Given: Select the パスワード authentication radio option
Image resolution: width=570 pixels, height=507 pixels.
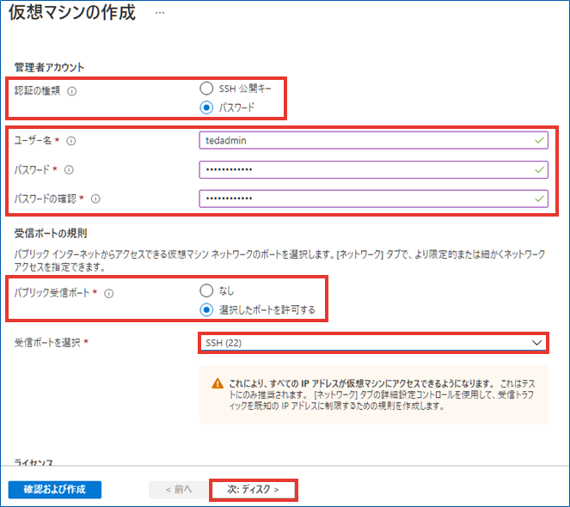Looking at the screenshot, I should tap(206, 107).
